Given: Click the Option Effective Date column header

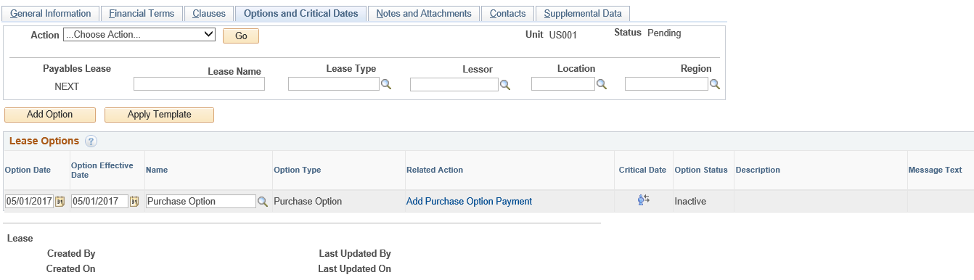Looking at the screenshot, I should [x=102, y=170].
